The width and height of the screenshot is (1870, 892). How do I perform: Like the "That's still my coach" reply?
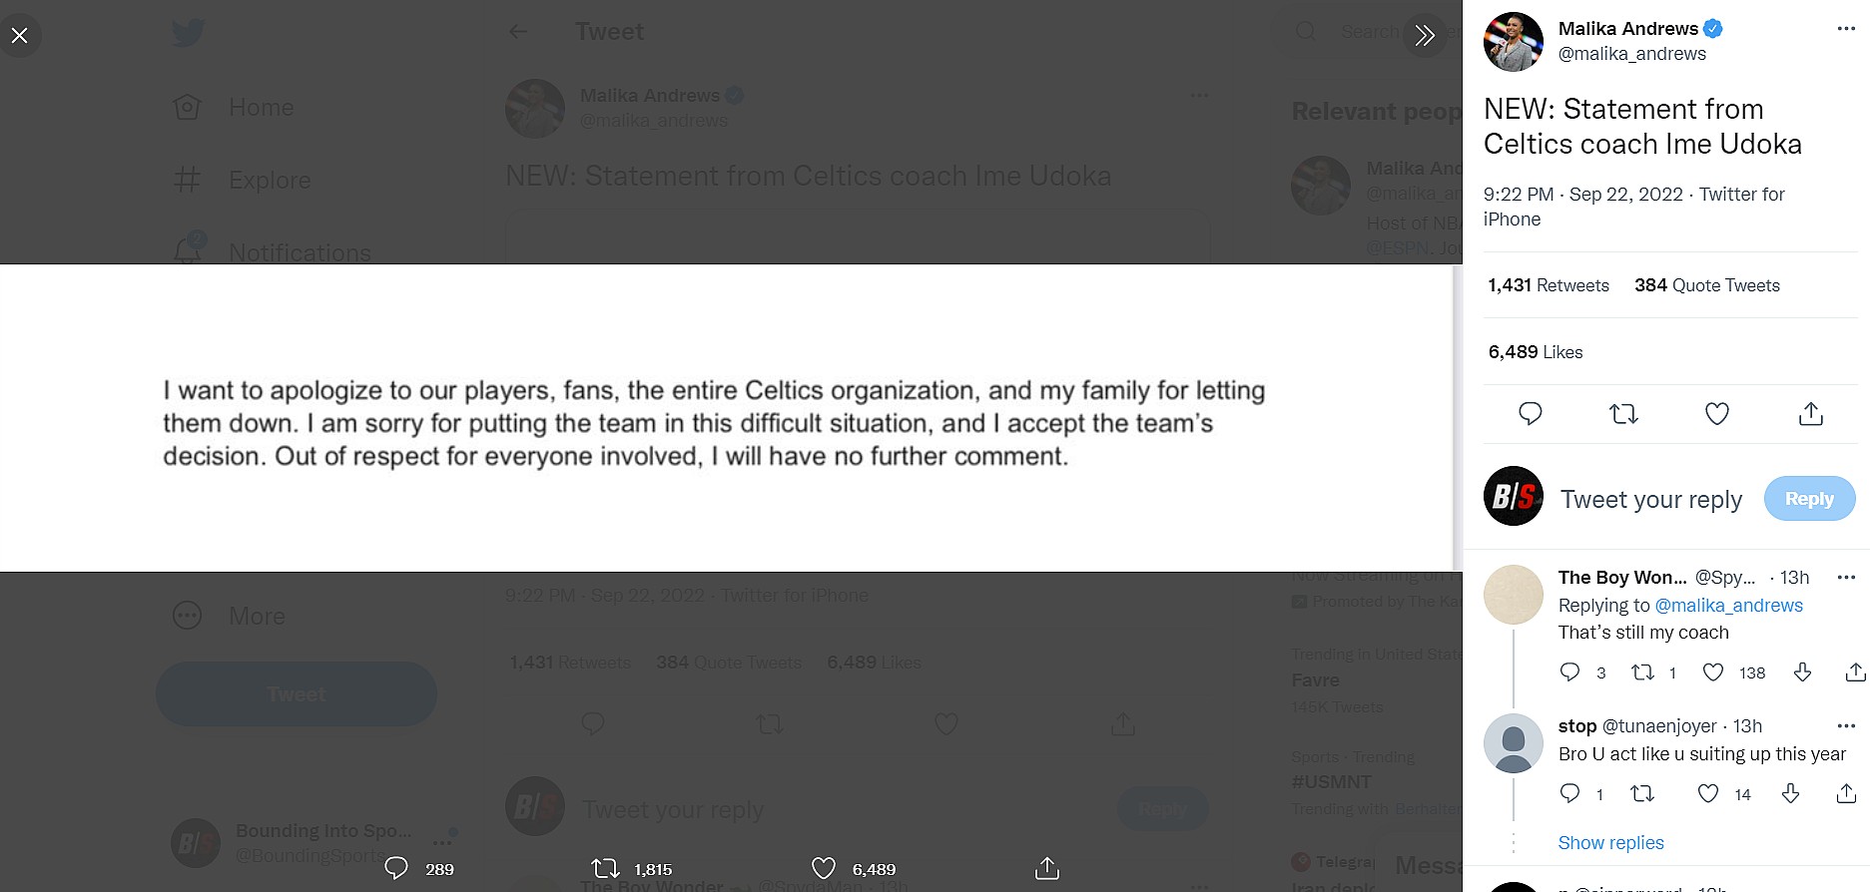click(1713, 672)
